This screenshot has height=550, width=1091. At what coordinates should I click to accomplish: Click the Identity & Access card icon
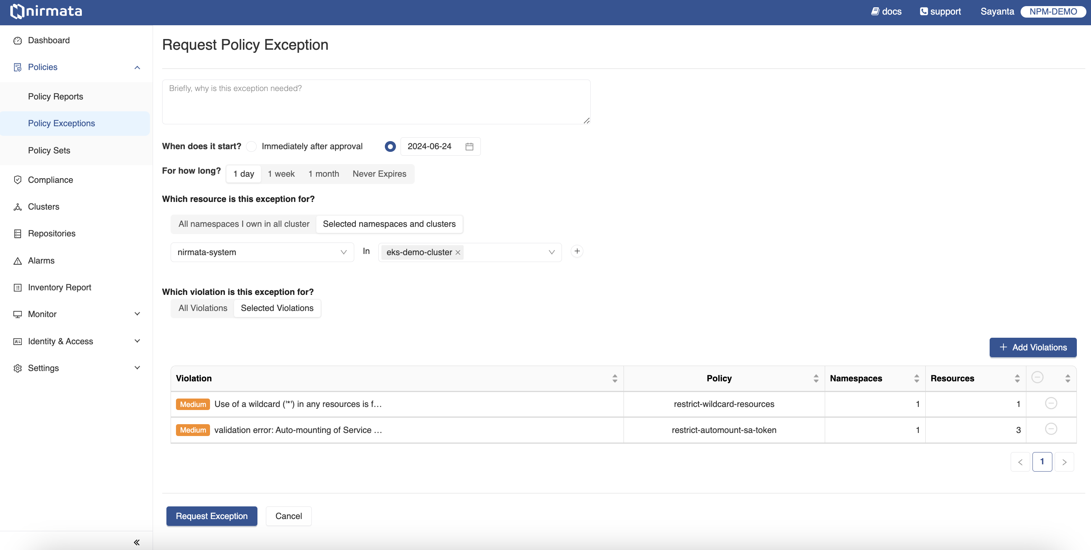(x=17, y=341)
